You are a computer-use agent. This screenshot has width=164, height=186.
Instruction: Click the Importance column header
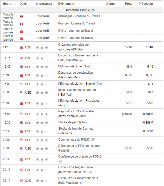[x=44, y=4]
